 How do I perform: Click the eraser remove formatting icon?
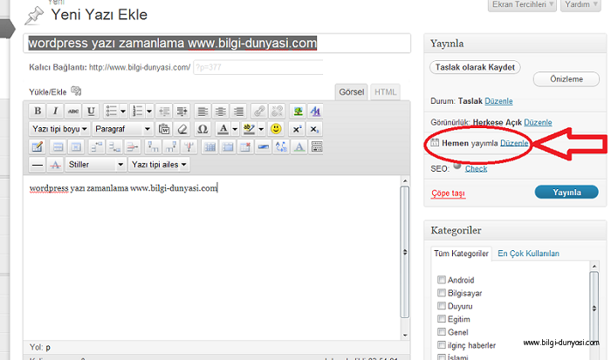coord(182,129)
